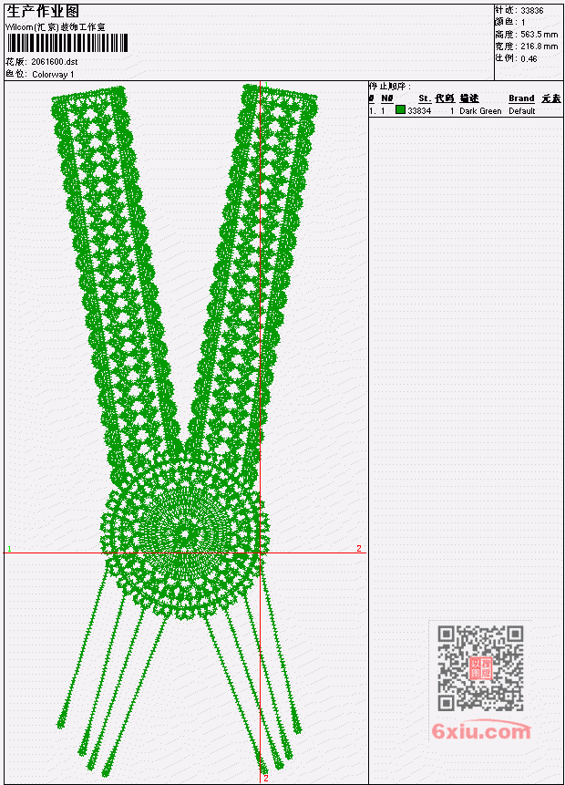Viewport: 565px width, 785px height.
Task: Click the file name 2061600.dst
Action: (55, 62)
